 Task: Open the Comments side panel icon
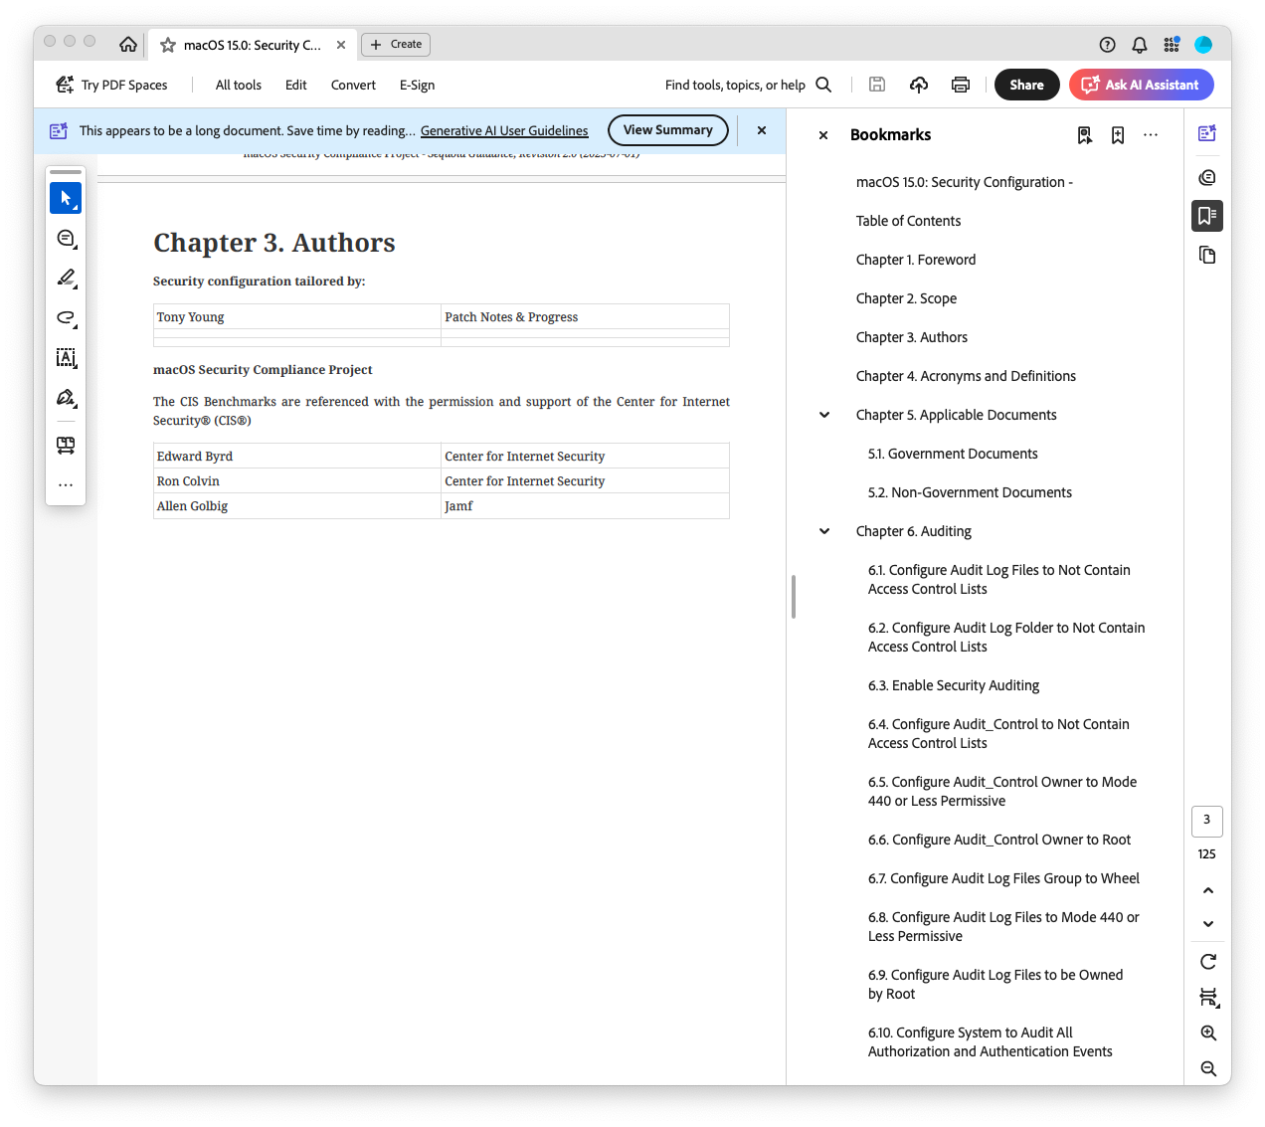tap(1207, 177)
